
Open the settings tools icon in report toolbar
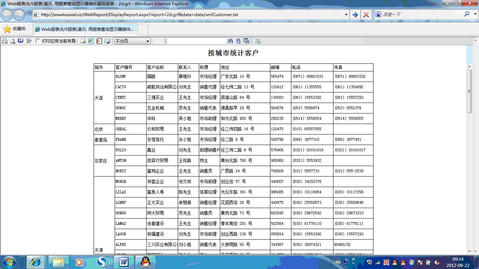click(x=29, y=41)
